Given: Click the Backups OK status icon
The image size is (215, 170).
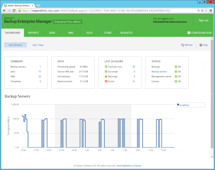Looking at the screenshot, I should (x=176, y=67).
